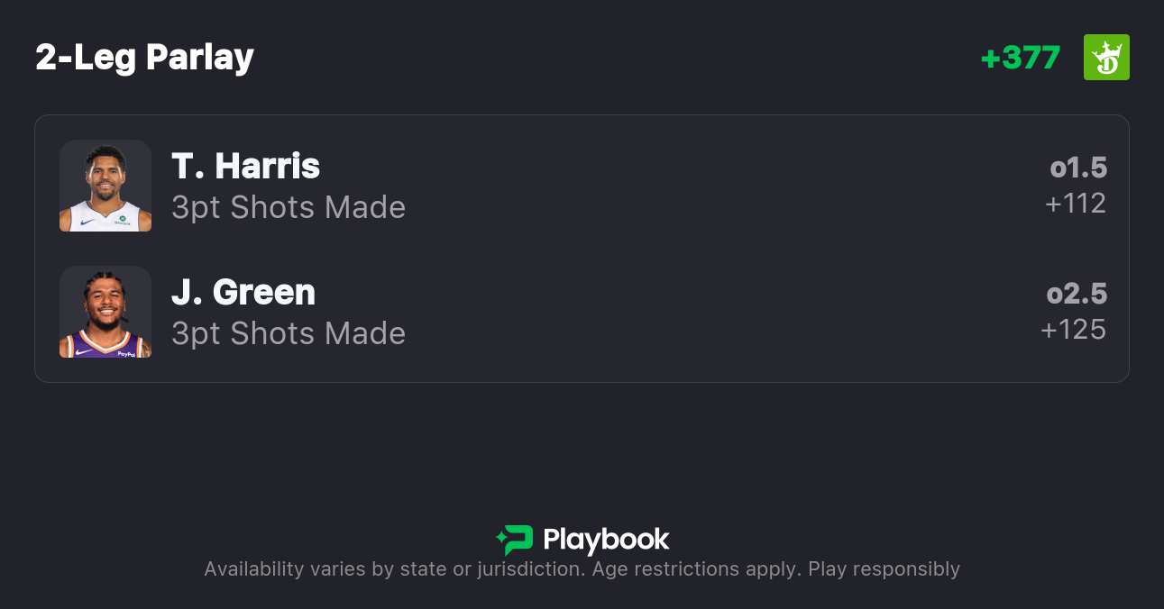
Task: Select the 2-Leg Parlay title
Action: coord(144,58)
